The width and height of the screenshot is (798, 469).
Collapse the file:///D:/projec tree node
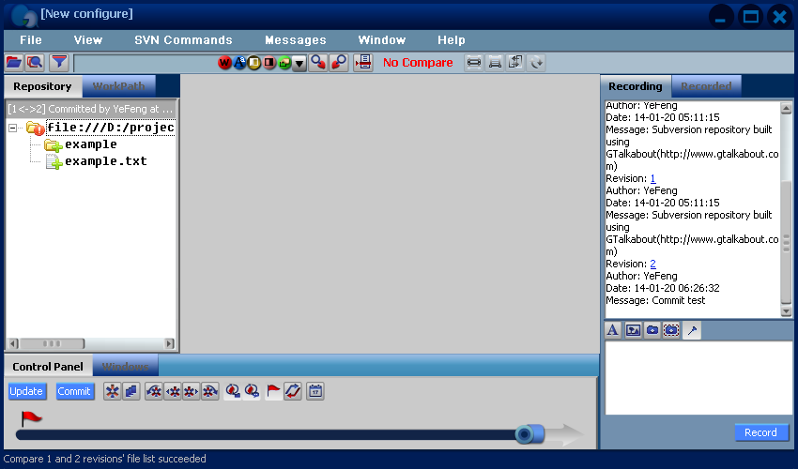(x=13, y=128)
